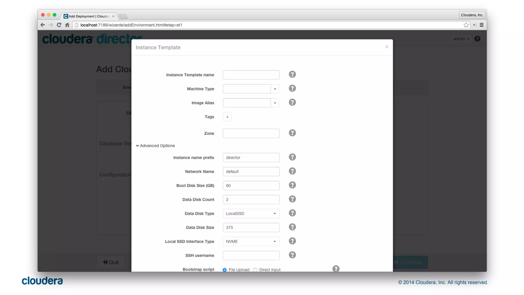
Task: Close the Instance Template dialog
Action: click(387, 47)
